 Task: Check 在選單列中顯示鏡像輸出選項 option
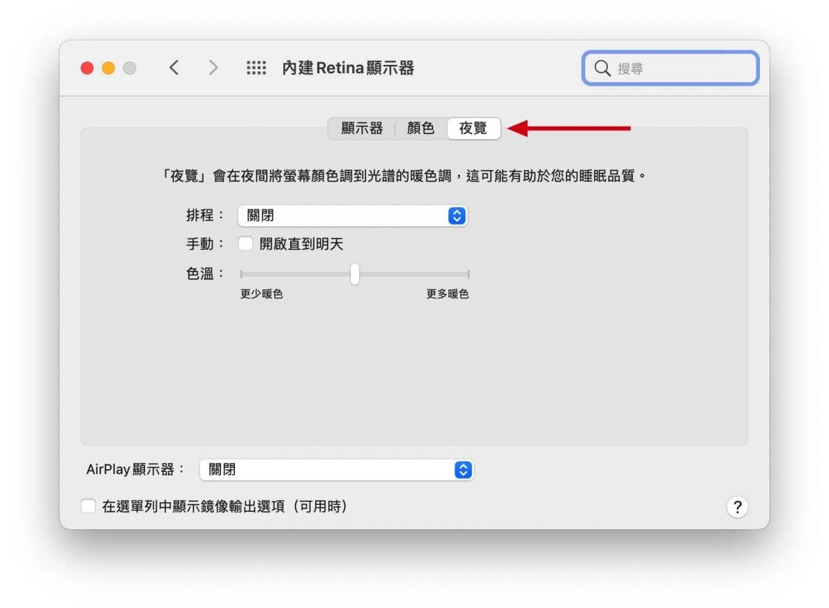pyautogui.click(x=88, y=506)
